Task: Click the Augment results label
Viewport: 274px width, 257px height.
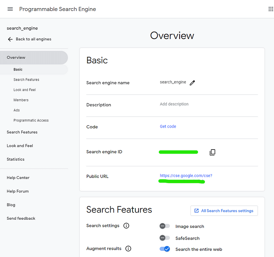Action: coord(104,248)
